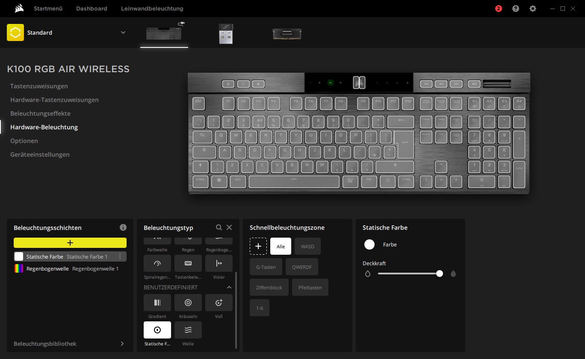Click the Windows key on keyboard preview
Viewport: 585px width, 359px height.
[219, 181]
